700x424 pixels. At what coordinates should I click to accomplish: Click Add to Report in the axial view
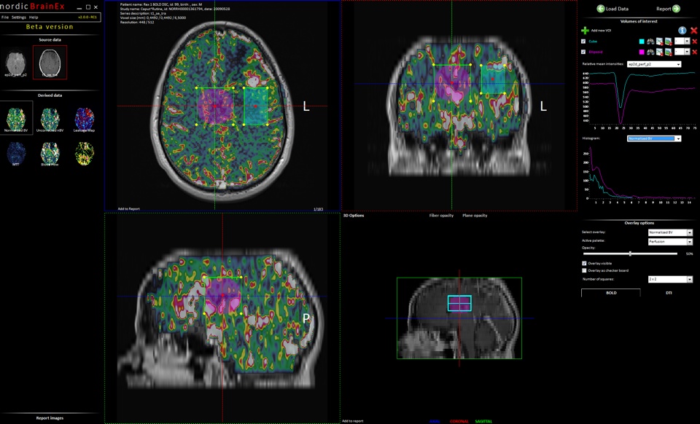(128, 208)
